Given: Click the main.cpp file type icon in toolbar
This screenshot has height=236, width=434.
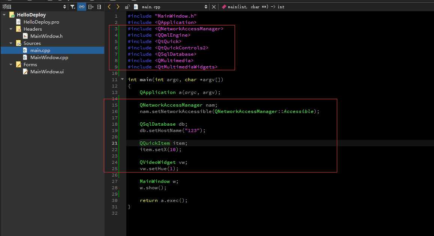Looking at the screenshot, I should 136,7.
